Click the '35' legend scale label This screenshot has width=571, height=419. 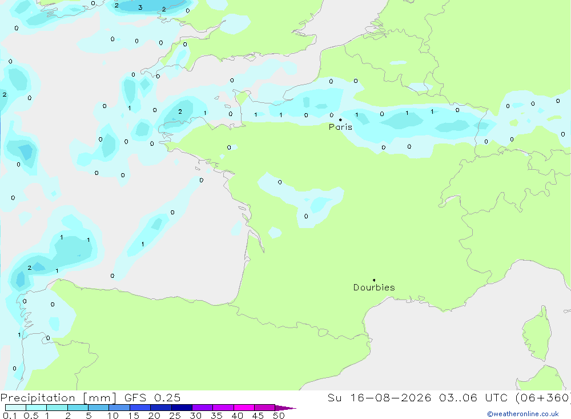(216, 416)
